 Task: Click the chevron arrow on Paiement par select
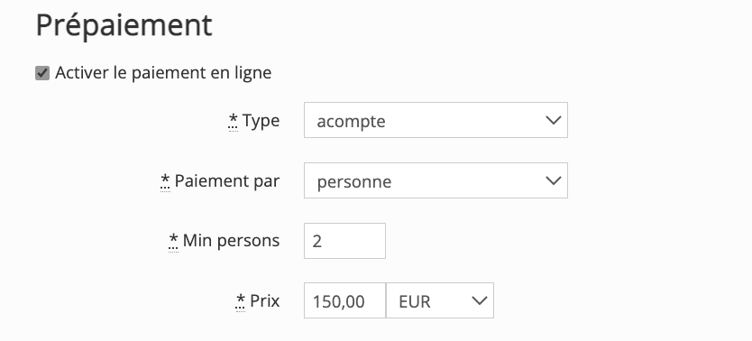coord(554,180)
